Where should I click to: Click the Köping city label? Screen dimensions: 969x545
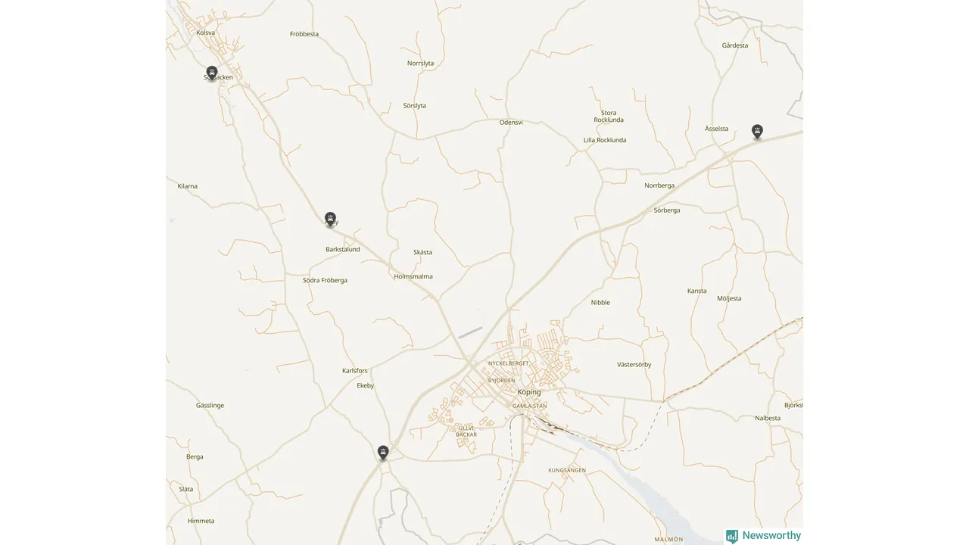click(x=529, y=392)
